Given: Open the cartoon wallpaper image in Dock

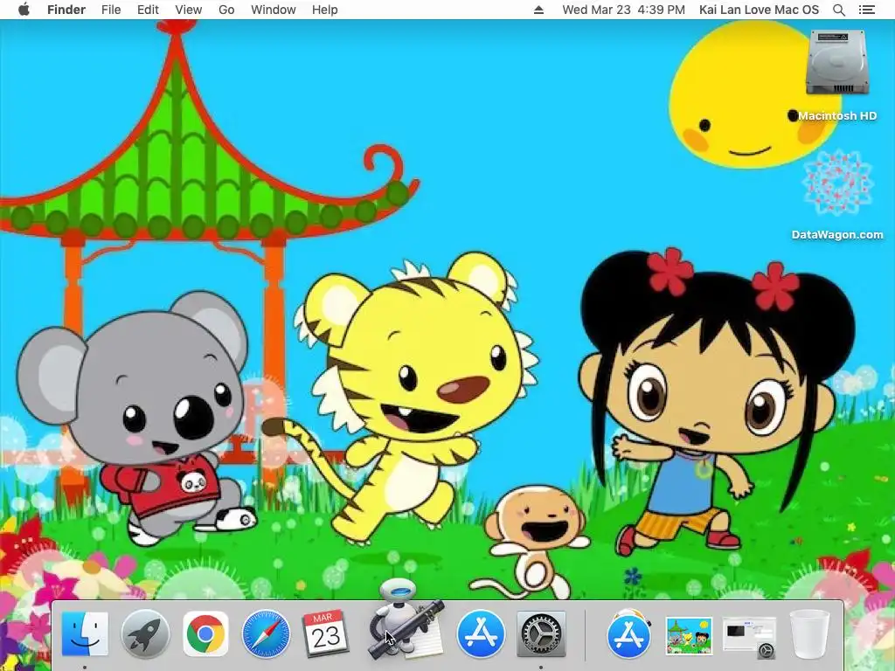Looking at the screenshot, I should 689,636.
